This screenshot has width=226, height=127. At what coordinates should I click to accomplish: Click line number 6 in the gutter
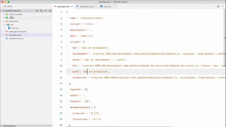click(x=61, y=42)
